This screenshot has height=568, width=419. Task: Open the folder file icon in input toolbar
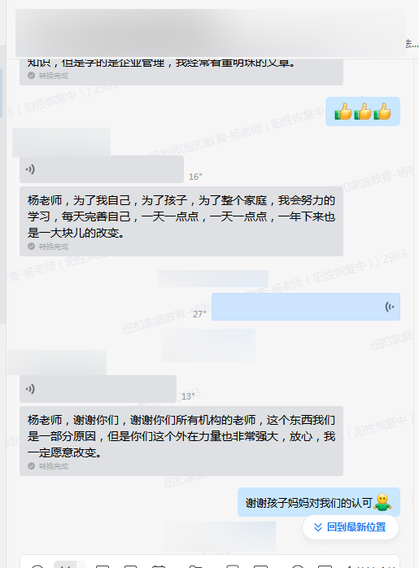(195, 566)
